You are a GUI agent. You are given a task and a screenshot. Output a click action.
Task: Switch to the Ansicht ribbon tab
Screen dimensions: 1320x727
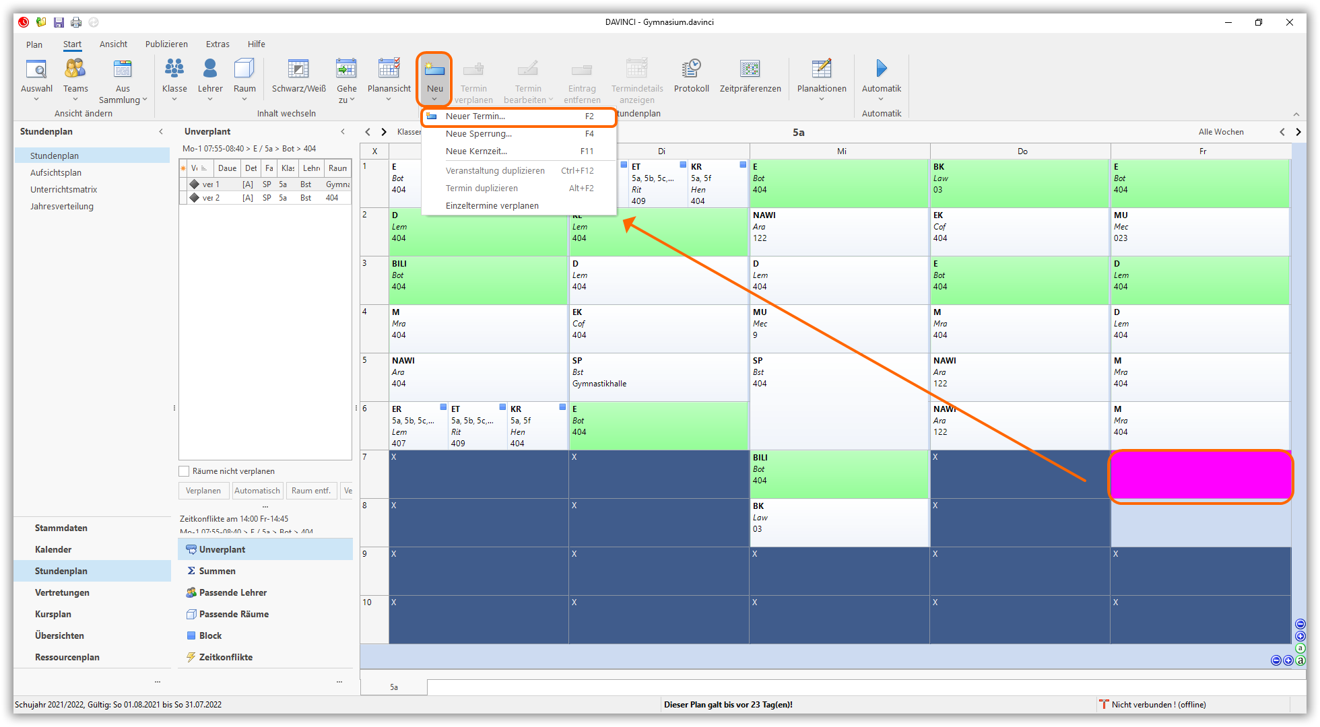(x=113, y=44)
